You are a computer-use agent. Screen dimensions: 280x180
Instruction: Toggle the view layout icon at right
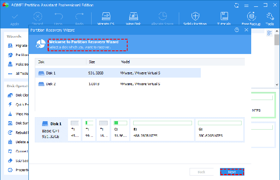270,33
